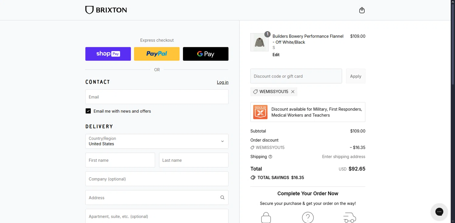Click the Express checkout label
The image size is (455, 223).
point(157,40)
